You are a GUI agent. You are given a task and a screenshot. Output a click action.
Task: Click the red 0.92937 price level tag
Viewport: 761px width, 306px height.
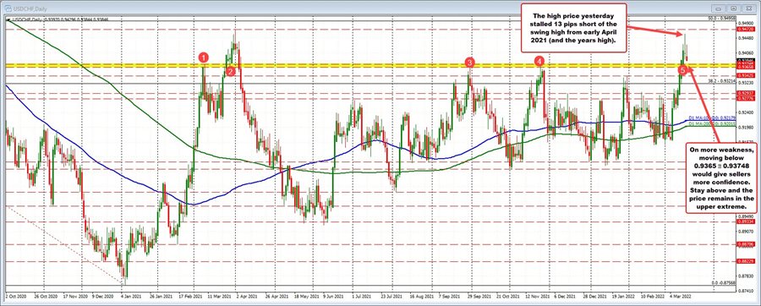point(747,93)
